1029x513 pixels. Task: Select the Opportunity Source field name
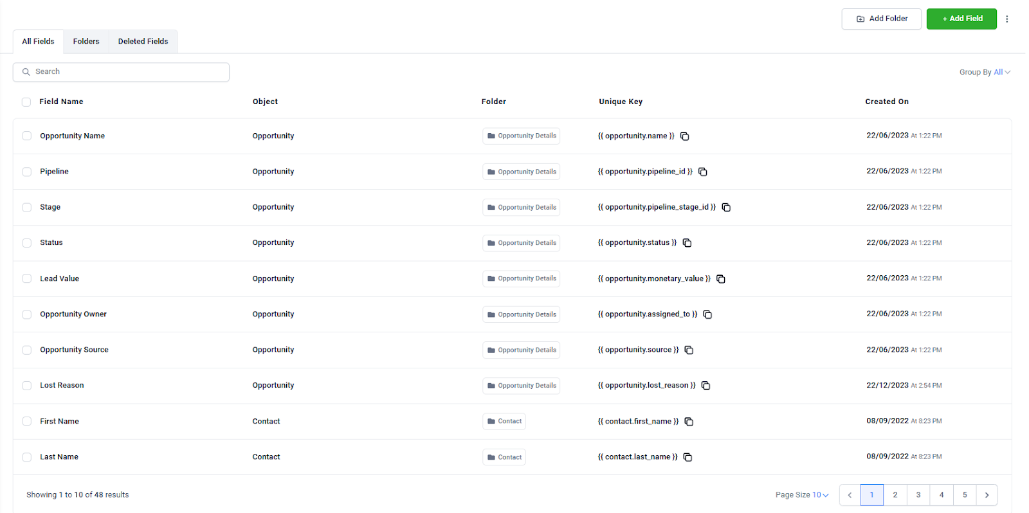74,350
